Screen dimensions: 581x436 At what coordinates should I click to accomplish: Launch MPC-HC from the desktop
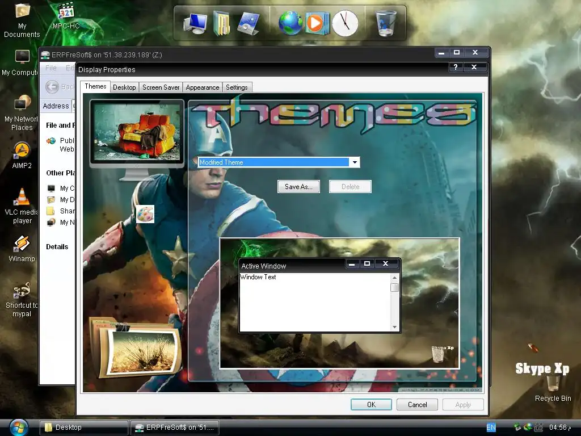(x=66, y=16)
